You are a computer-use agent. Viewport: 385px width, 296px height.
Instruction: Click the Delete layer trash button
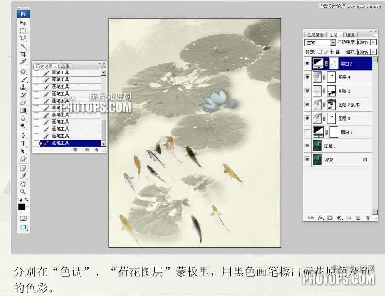click(368, 218)
